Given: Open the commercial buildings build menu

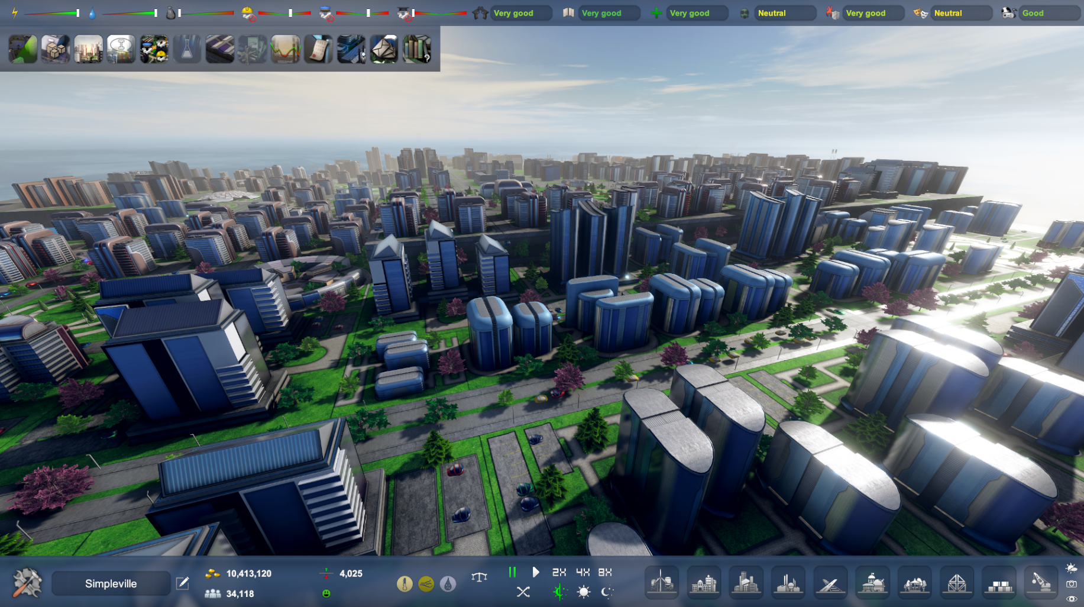Looking at the screenshot, I should click(x=746, y=582).
